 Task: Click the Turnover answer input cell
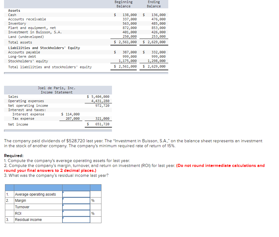click(76, 207)
